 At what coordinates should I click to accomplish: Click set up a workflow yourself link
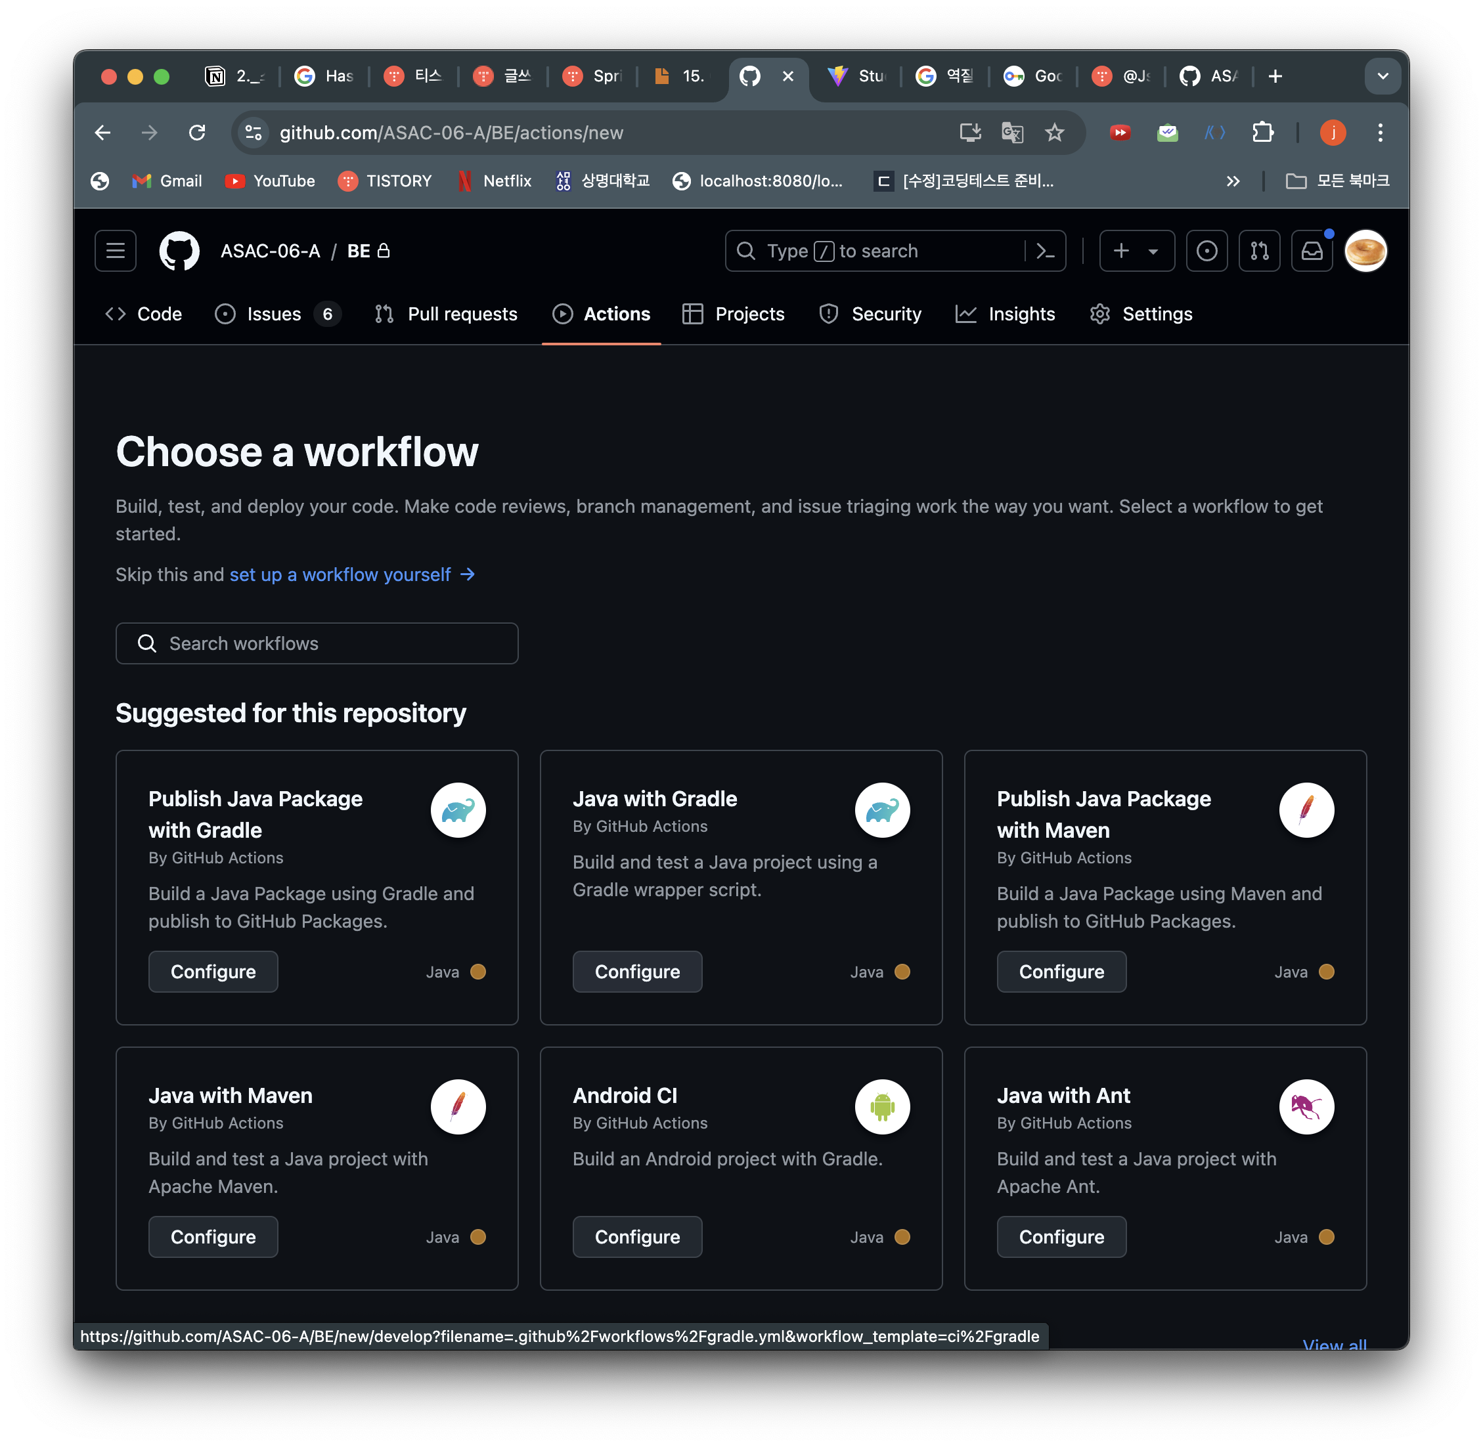click(340, 574)
